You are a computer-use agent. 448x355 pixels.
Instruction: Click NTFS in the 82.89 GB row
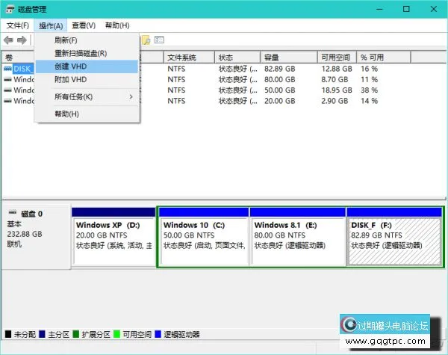[176, 69]
